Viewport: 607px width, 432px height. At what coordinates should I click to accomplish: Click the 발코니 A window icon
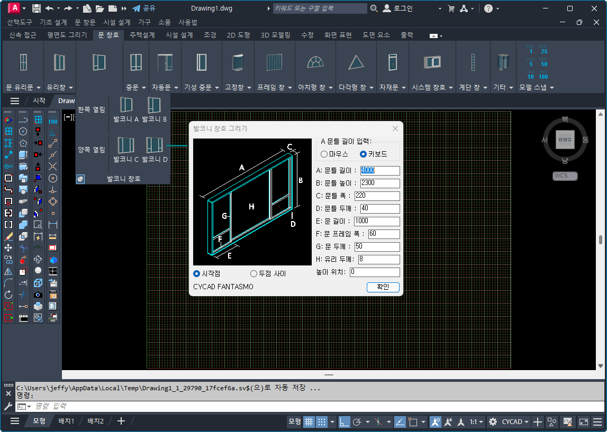click(x=126, y=105)
